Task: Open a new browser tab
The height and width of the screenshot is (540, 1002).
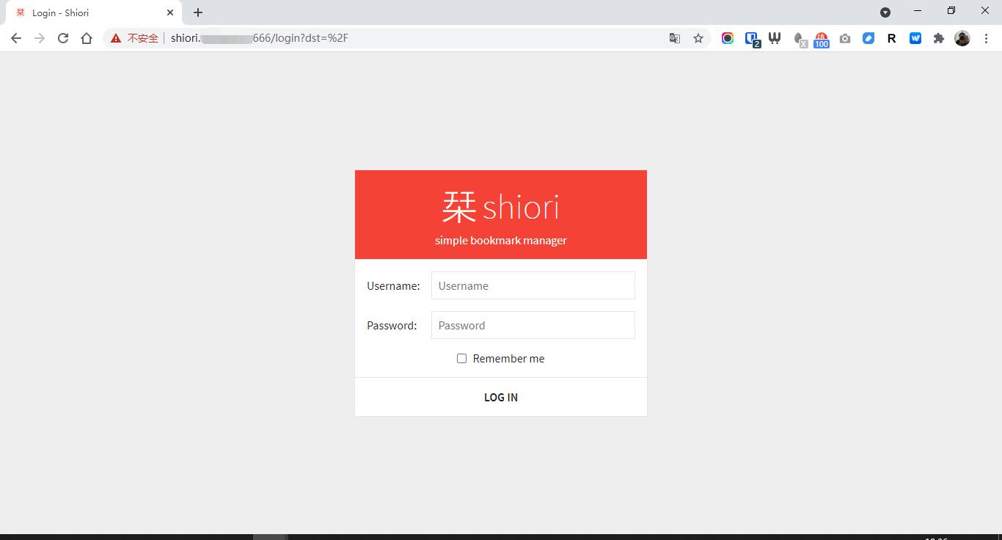Action: pyautogui.click(x=197, y=12)
